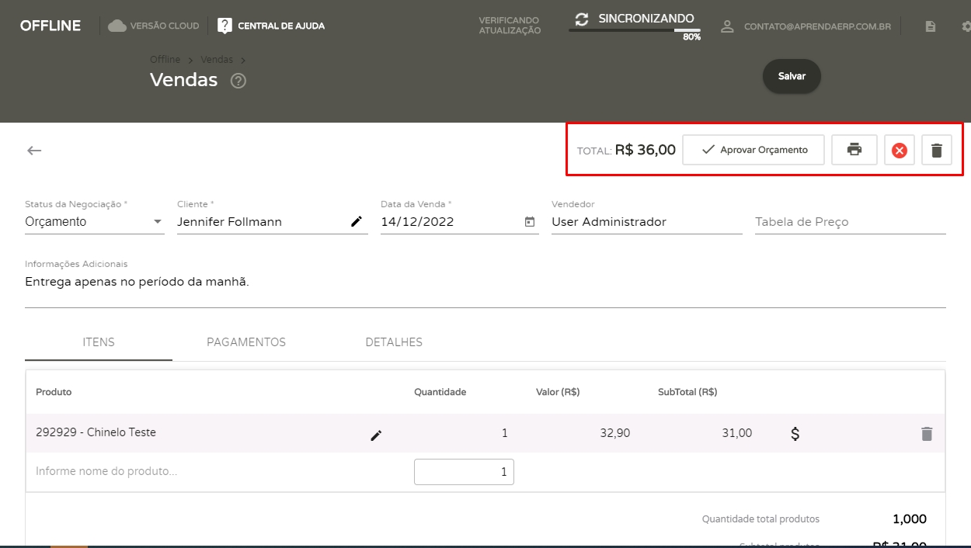971x548 pixels.
Task: Switch to the DETALHES tab
Action: coord(394,342)
